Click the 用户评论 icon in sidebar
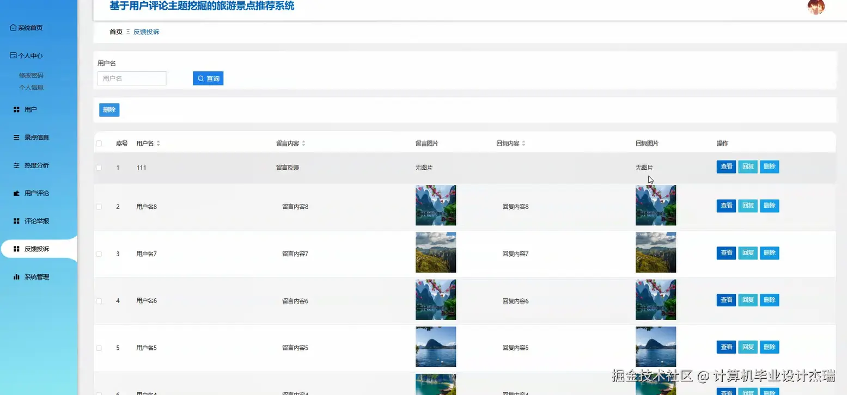Image resolution: width=847 pixels, height=395 pixels. 16,193
